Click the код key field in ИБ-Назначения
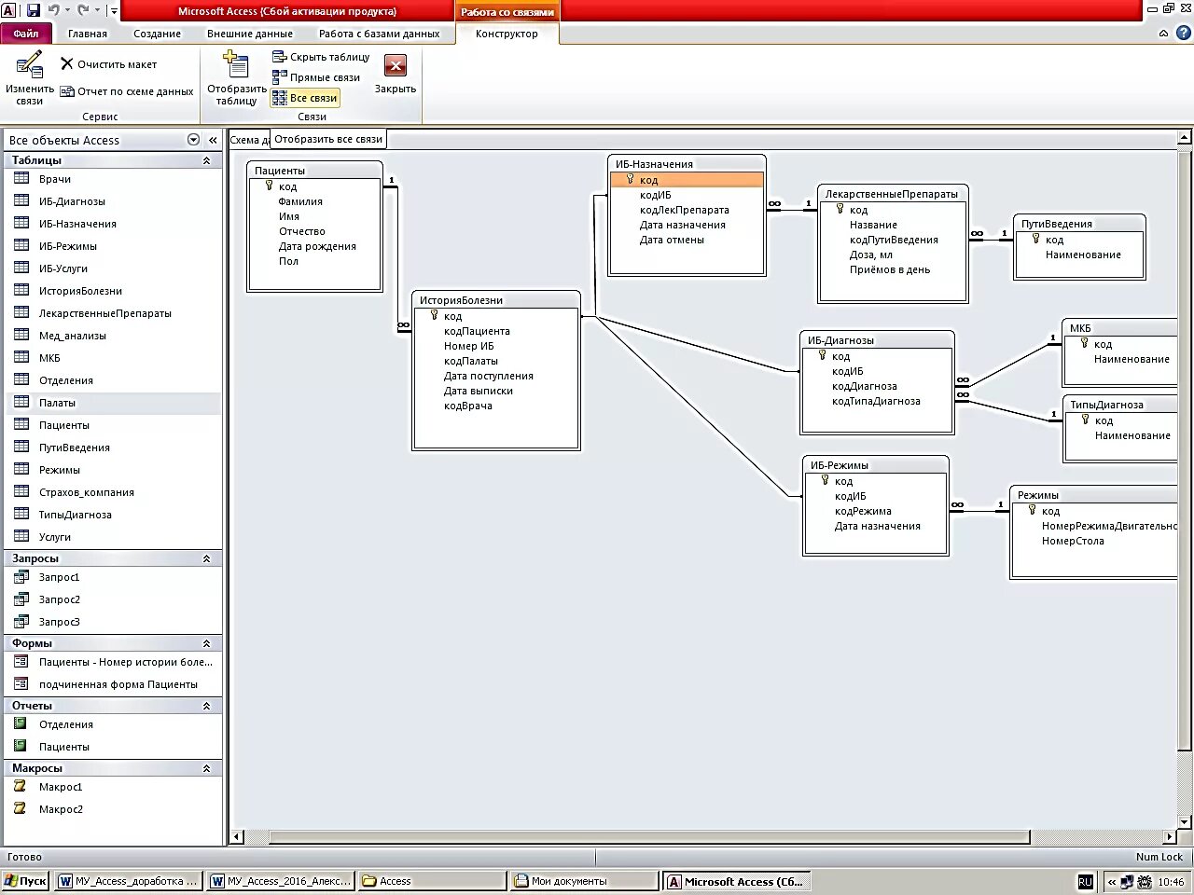Image resolution: width=1194 pixels, height=895 pixels. point(687,180)
